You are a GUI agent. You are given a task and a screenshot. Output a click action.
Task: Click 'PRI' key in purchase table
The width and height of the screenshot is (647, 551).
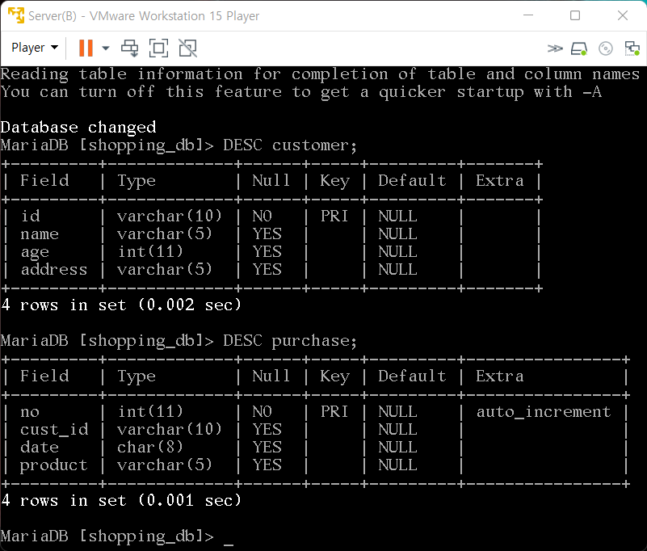334,411
